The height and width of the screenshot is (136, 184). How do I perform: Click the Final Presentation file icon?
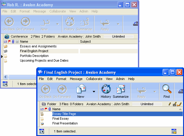[42, 123]
